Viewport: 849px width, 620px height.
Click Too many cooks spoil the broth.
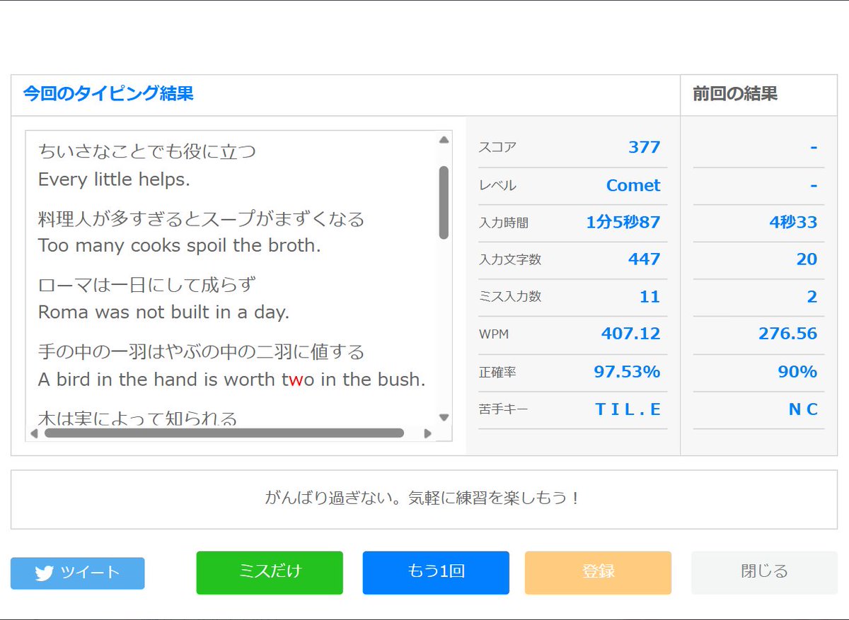tap(180, 245)
